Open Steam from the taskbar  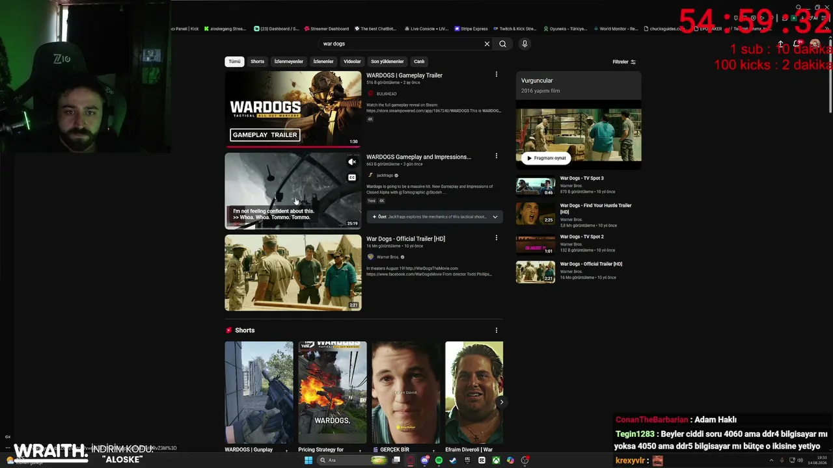[x=453, y=460]
